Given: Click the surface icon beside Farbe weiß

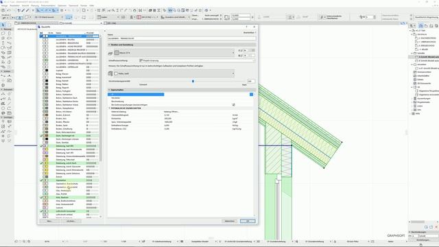Looking at the screenshot, I should (x=110, y=73).
